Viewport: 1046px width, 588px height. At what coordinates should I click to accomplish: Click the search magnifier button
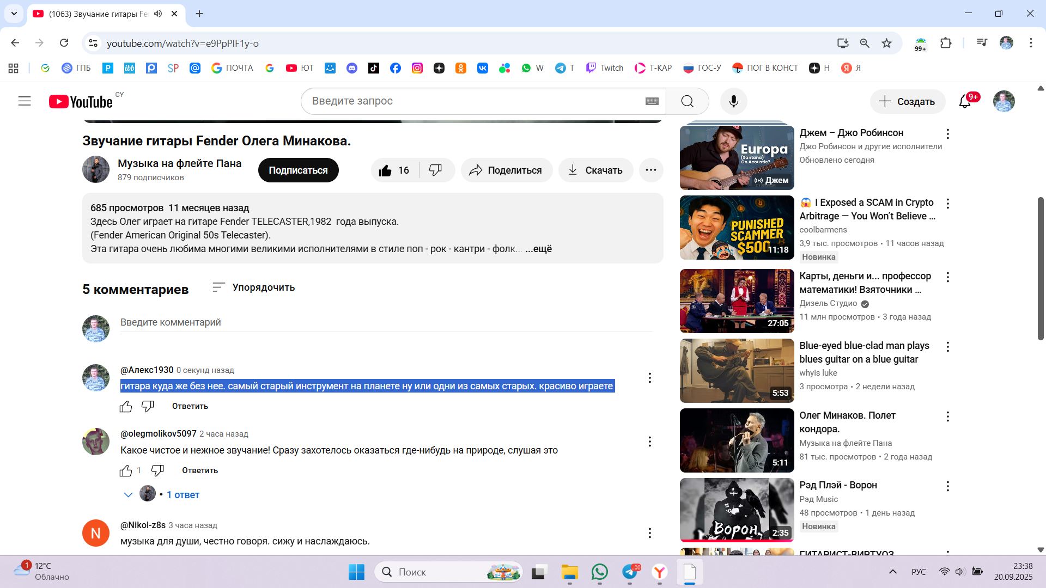(x=687, y=101)
